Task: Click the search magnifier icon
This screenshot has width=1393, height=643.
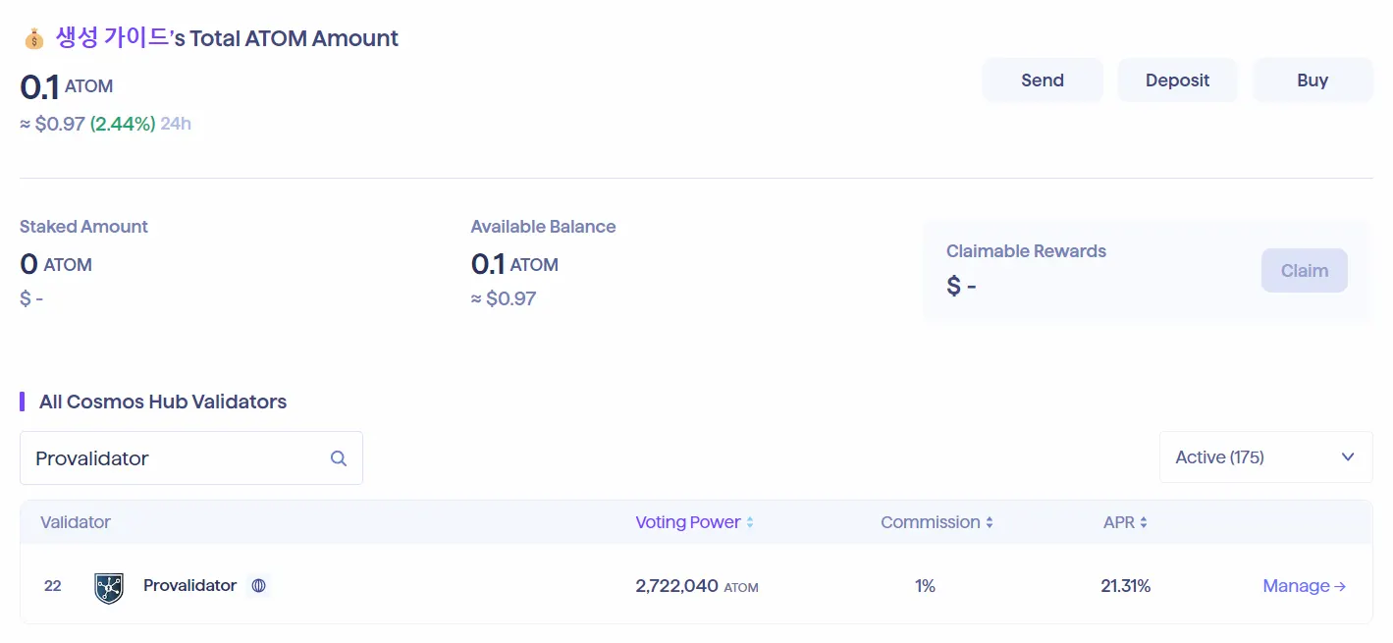Action: tap(339, 458)
